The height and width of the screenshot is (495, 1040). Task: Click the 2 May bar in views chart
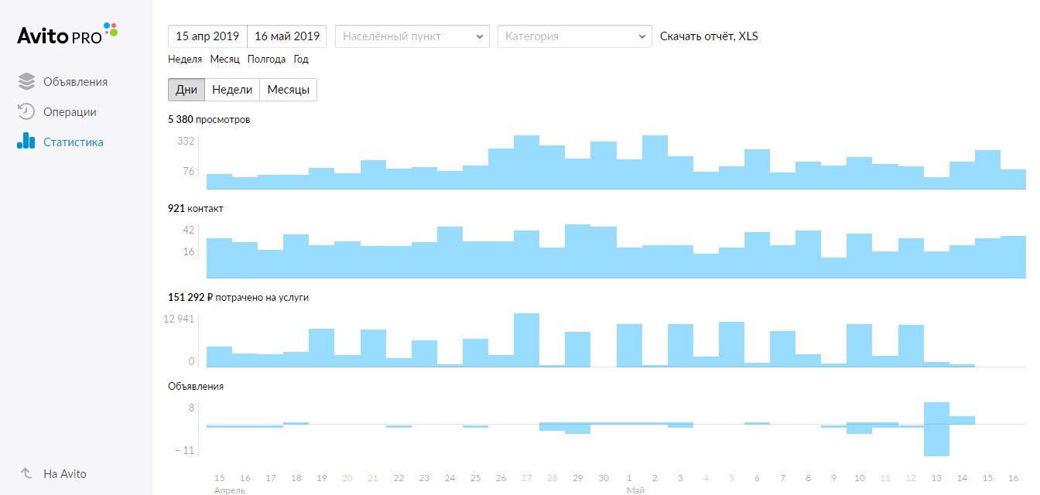[x=655, y=162]
